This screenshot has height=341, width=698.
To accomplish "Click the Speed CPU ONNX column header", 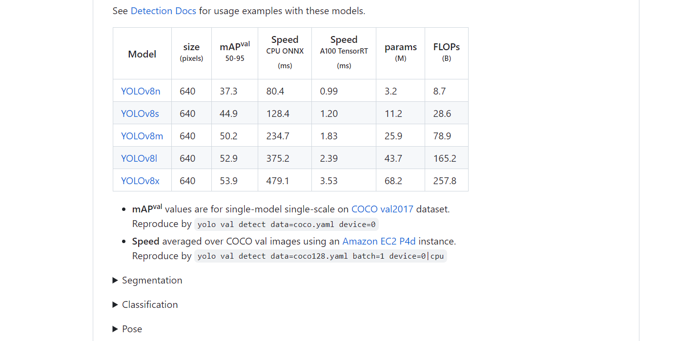I will tap(285, 51).
